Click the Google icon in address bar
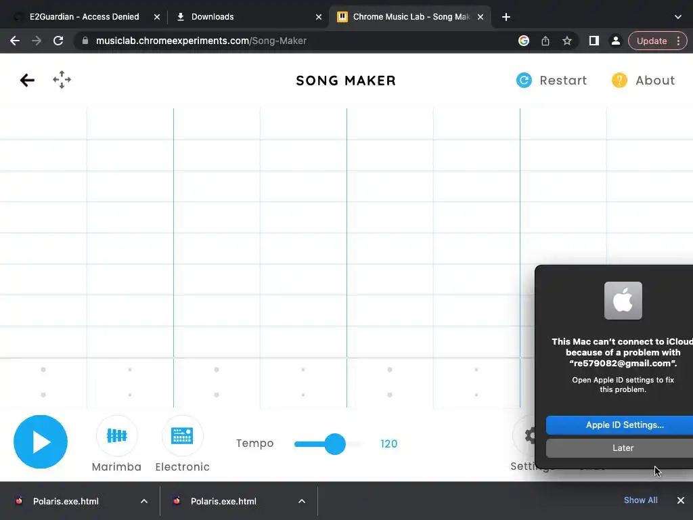Viewport: 693px width, 520px height. pos(524,41)
